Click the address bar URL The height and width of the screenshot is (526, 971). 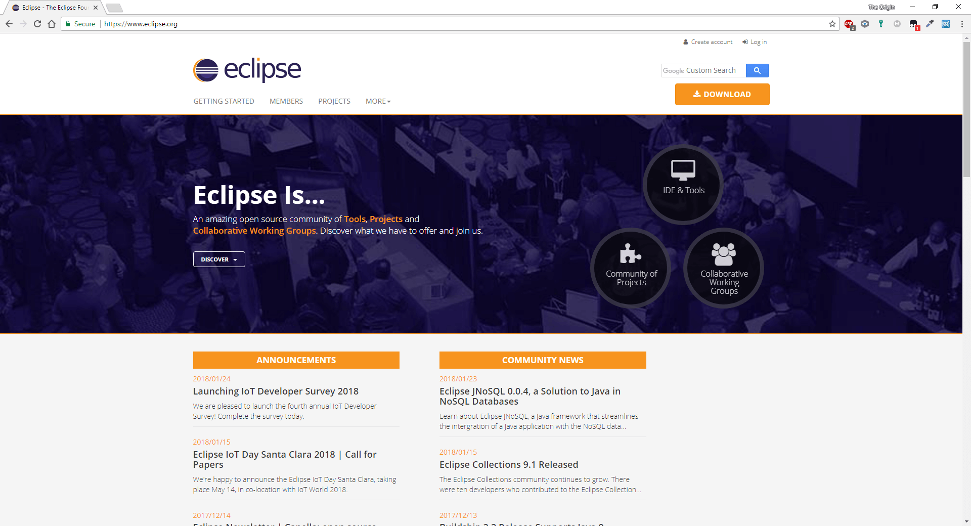click(x=141, y=24)
